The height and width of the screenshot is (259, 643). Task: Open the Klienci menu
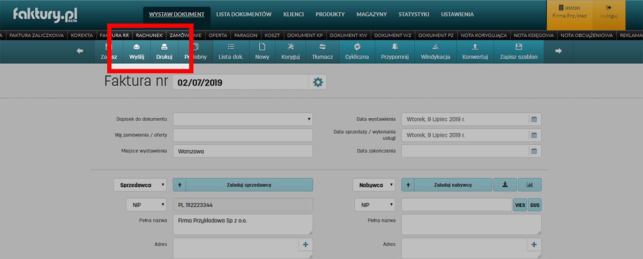tap(294, 14)
